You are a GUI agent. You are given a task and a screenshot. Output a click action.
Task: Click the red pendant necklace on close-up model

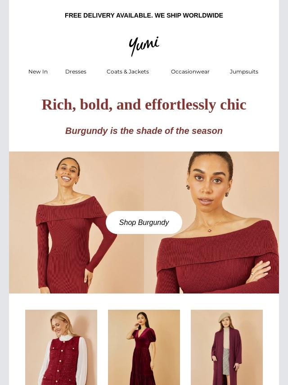pos(210,230)
